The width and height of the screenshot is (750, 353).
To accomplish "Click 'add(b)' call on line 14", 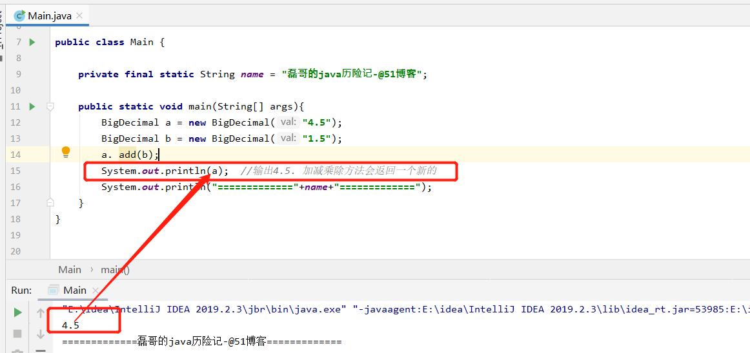I will click(x=136, y=155).
